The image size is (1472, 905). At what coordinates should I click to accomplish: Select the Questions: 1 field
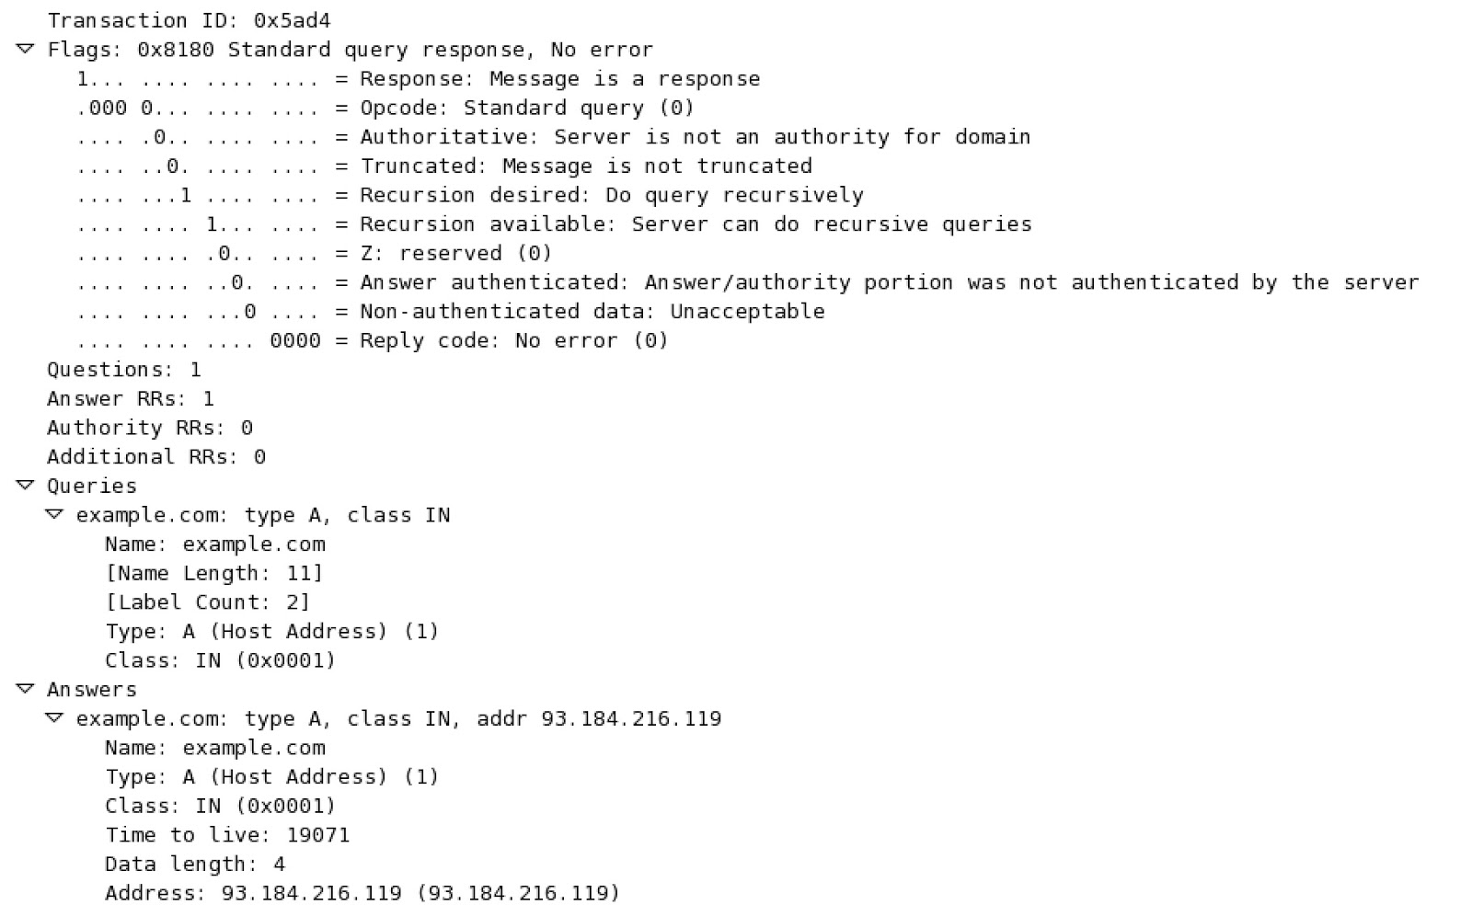[124, 370]
